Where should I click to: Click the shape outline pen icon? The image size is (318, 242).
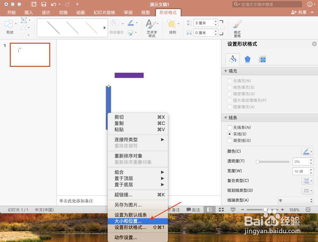pos(131,23)
